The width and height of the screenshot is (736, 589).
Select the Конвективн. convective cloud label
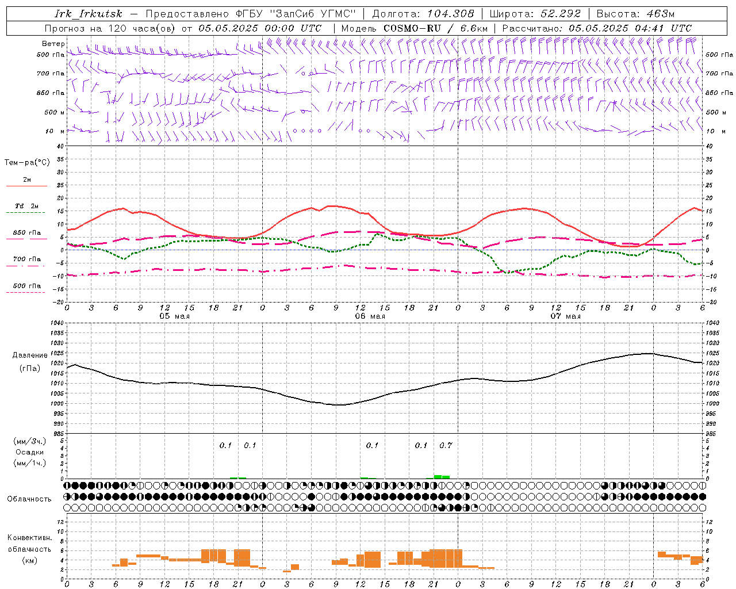[29, 538]
